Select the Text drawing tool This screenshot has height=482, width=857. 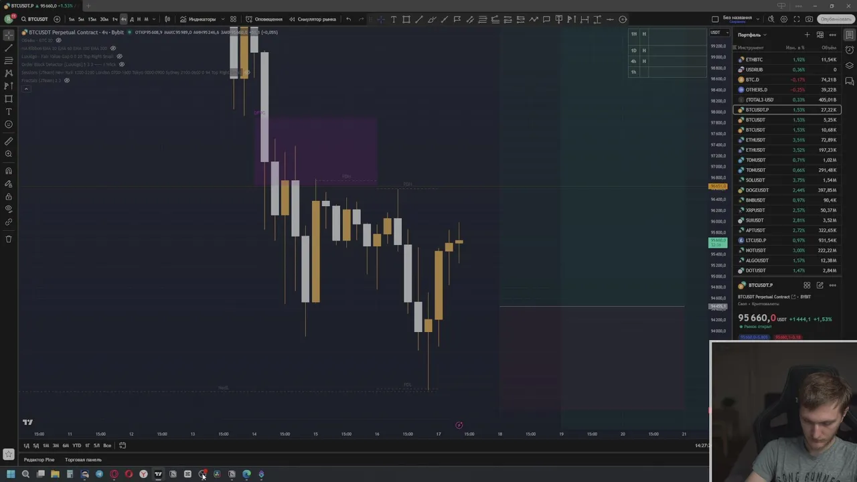click(394, 19)
